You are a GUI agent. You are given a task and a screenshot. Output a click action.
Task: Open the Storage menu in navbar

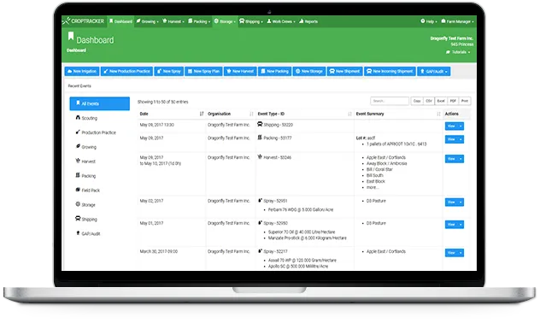point(225,21)
